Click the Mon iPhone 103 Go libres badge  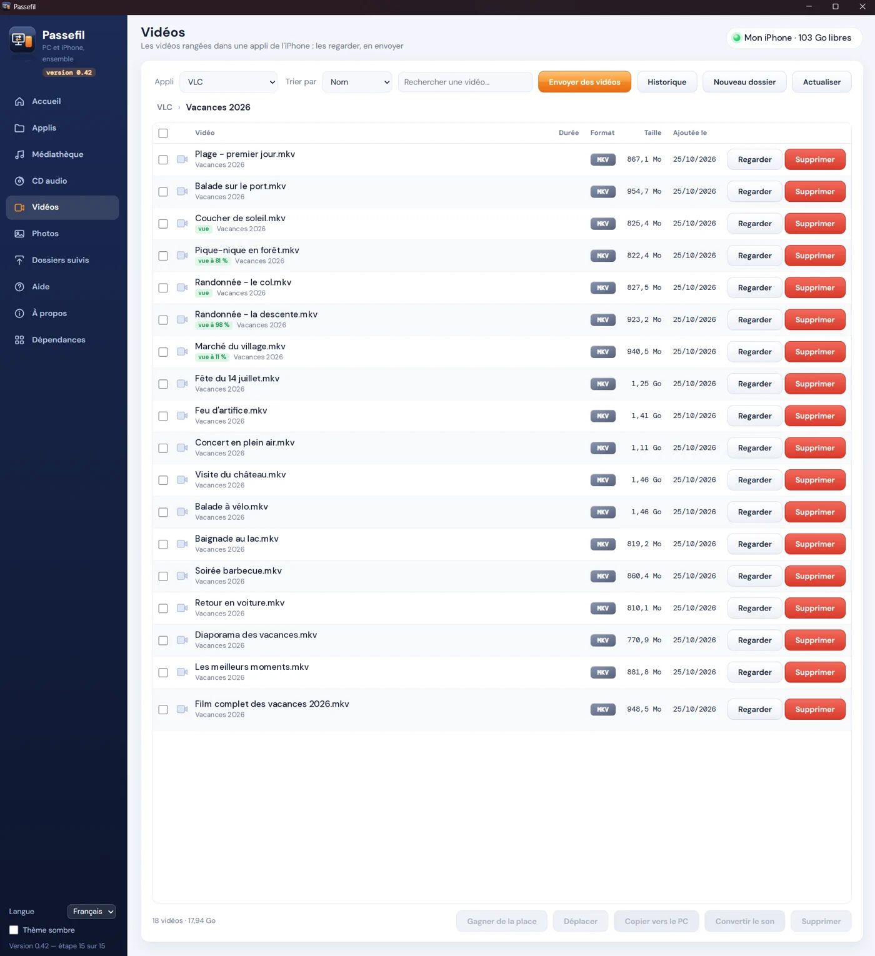[x=794, y=37]
